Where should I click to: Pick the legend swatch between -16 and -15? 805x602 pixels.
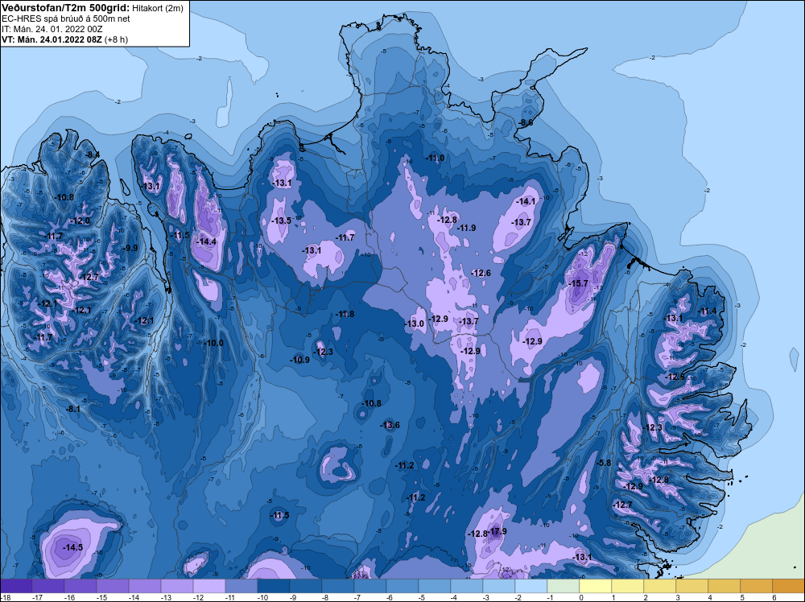pos(80,586)
